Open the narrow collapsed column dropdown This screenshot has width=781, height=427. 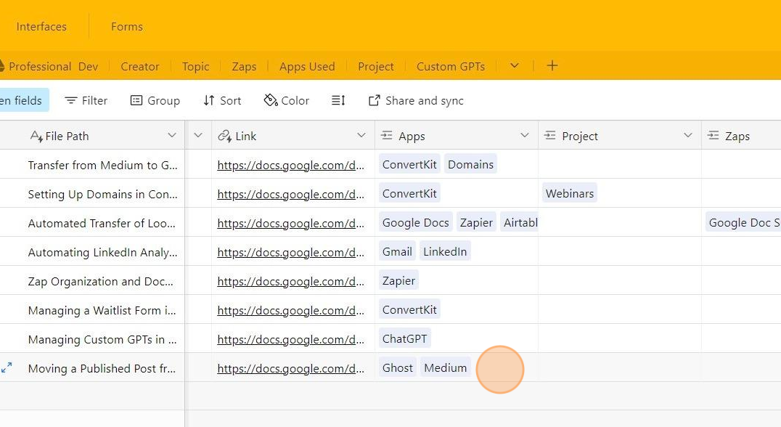(x=197, y=136)
